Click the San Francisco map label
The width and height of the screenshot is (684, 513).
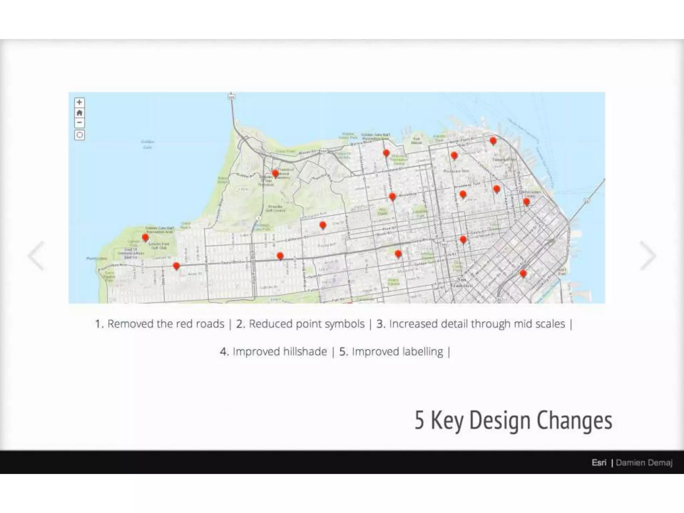(x=462, y=282)
